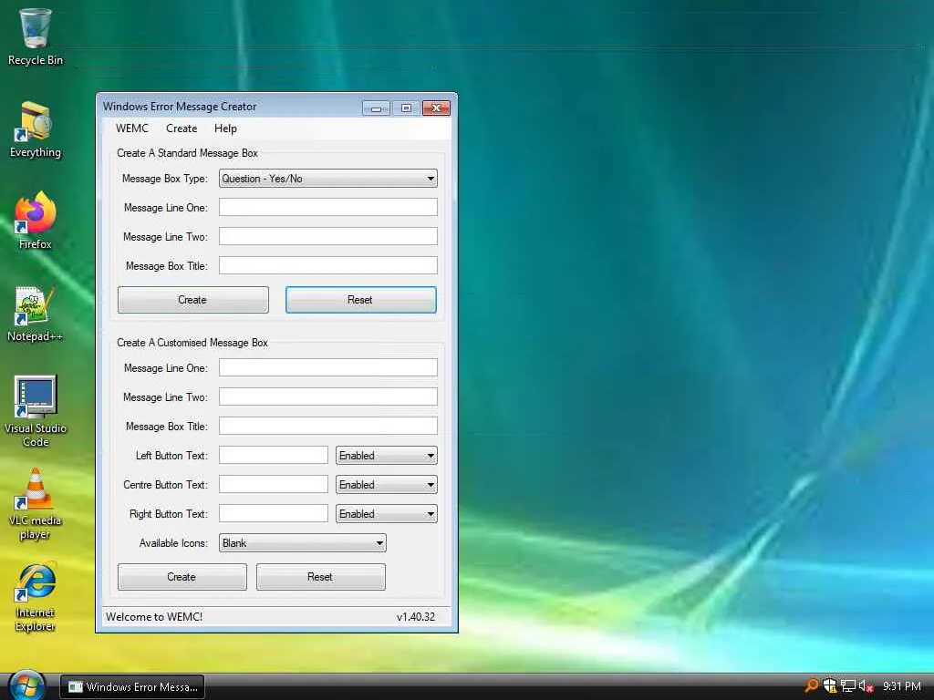Select the Everything search desktop icon

point(36,129)
